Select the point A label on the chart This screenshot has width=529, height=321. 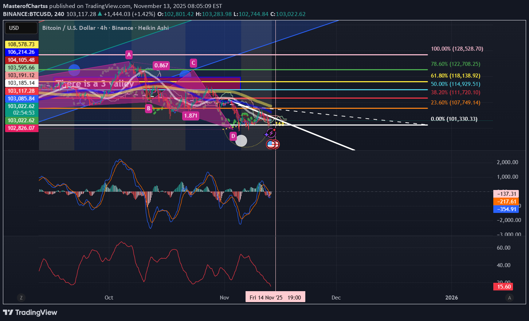click(x=129, y=55)
